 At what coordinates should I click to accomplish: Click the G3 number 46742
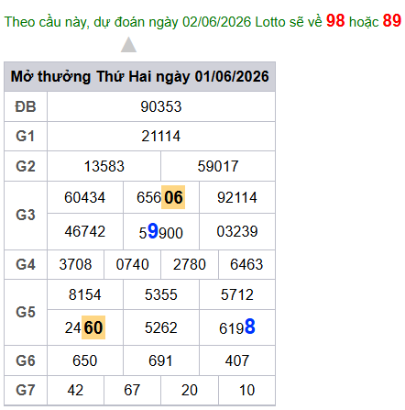coord(85,231)
